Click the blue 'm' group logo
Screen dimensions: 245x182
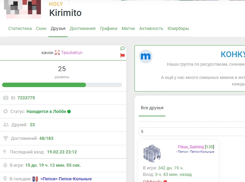point(146,56)
